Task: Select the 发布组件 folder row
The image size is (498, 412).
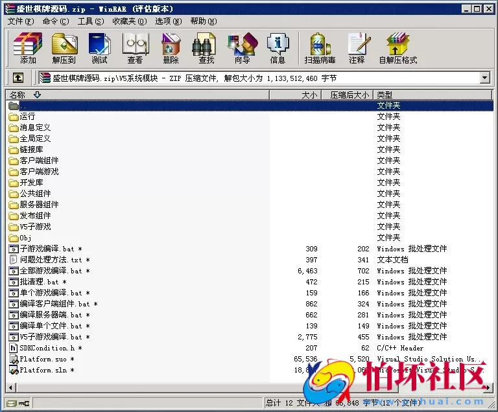Action: coord(250,216)
